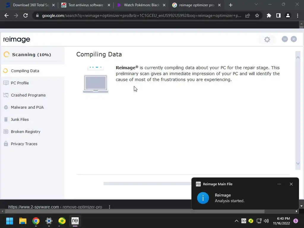Screen dimensions: 304x228
Task: Open a new Chrome tab
Action: tap(230, 5)
